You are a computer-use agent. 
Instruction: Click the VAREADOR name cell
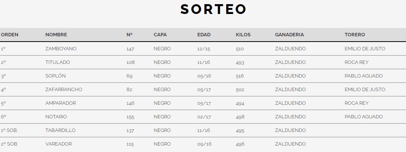click(58, 144)
